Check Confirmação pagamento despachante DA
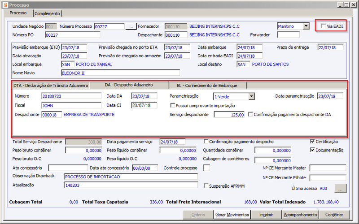This screenshot has height=224, width=359. pos(251,114)
